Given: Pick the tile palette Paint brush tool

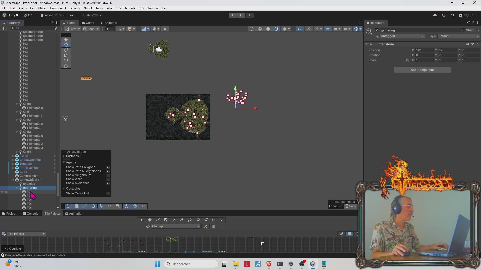Looking at the screenshot, I should [x=158, y=220].
